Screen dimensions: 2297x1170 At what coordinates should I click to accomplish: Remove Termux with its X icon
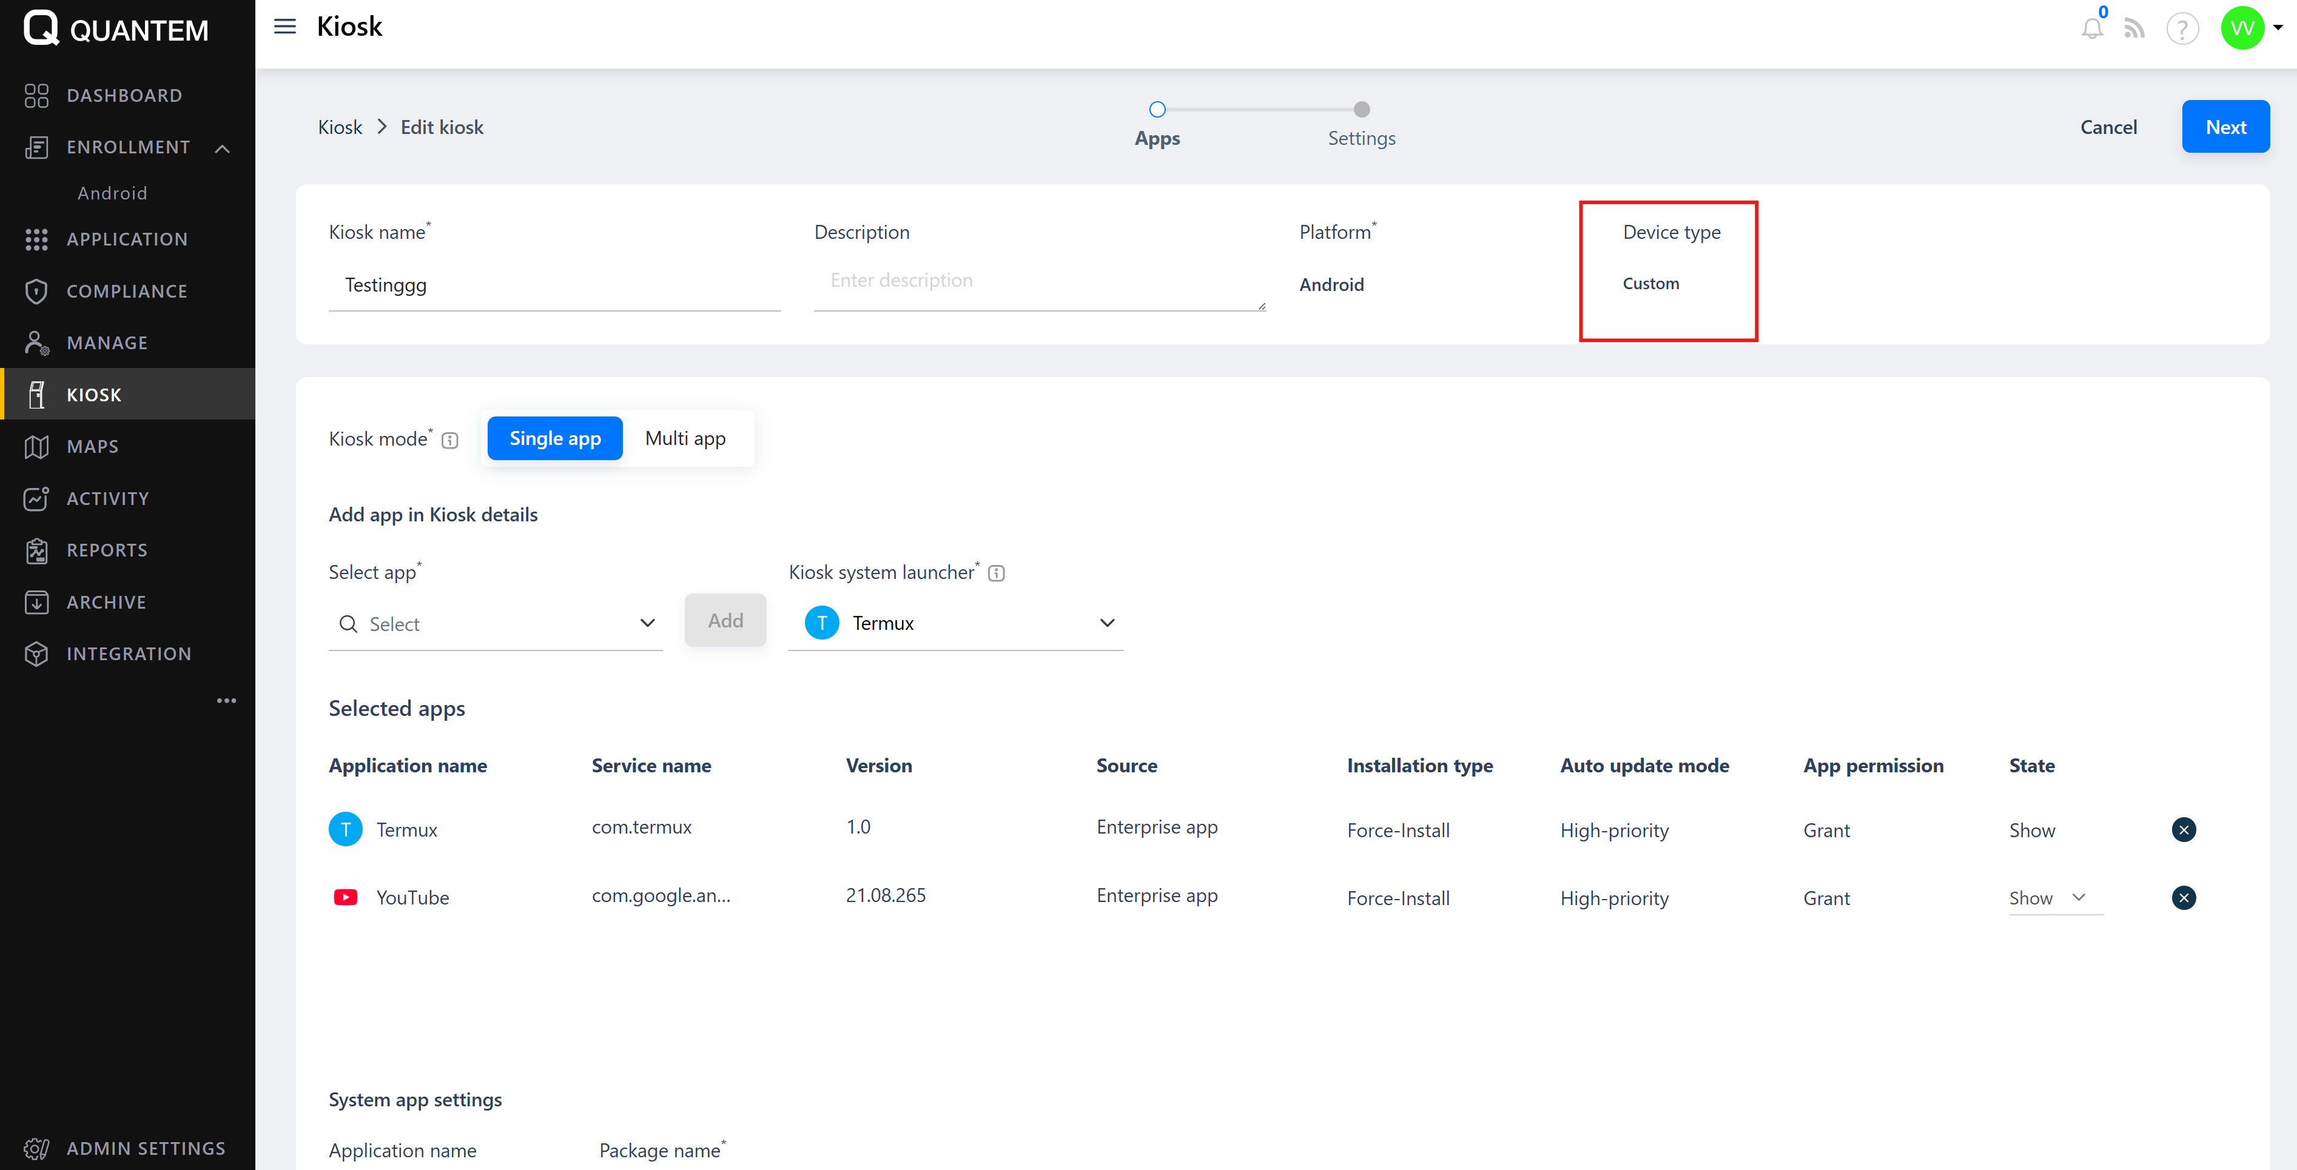(x=2183, y=829)
